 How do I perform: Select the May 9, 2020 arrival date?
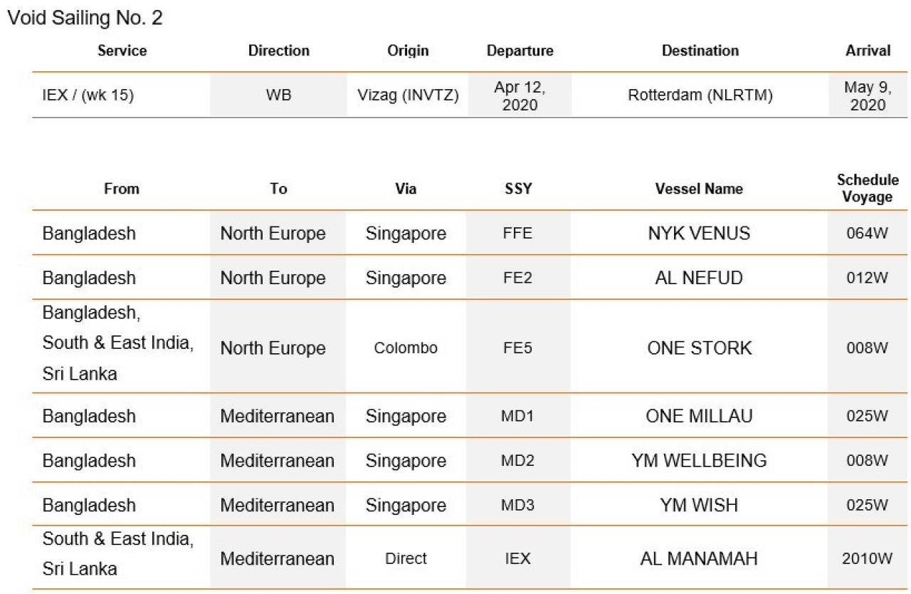(868, 95)
